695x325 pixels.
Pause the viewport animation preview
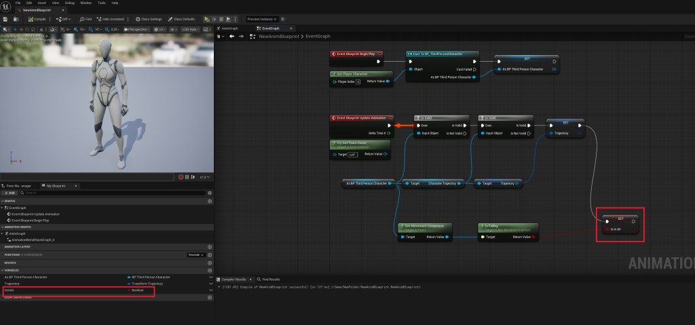click(x=187, y=176)
